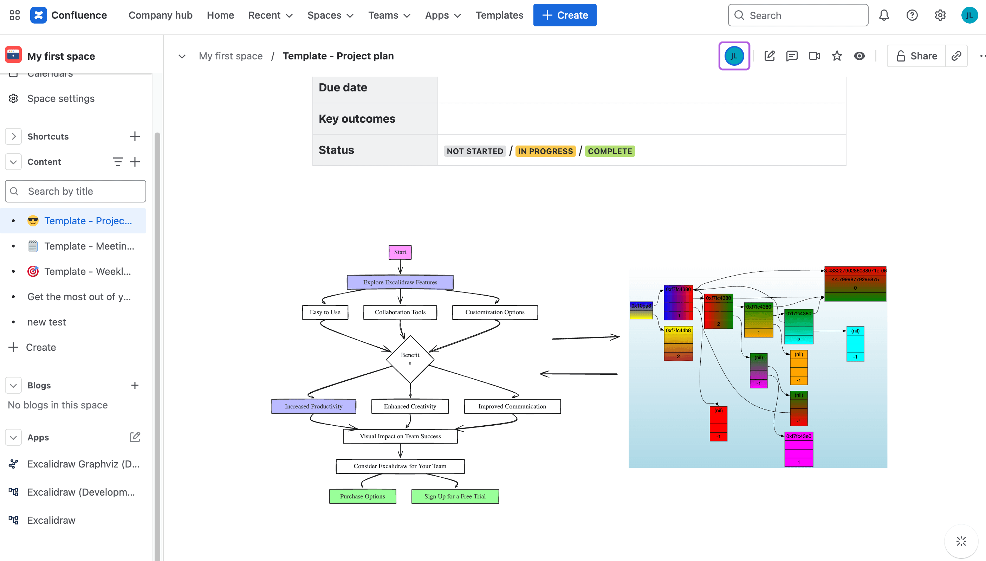Open the Content filter options icon

pyautogui.click(x=118, y=162)
